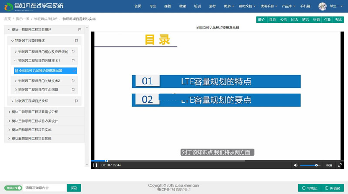Switch to the 作业 tab
Viewport: 348px width, 194px height.
pyautogui.click(x=327, y=19)
